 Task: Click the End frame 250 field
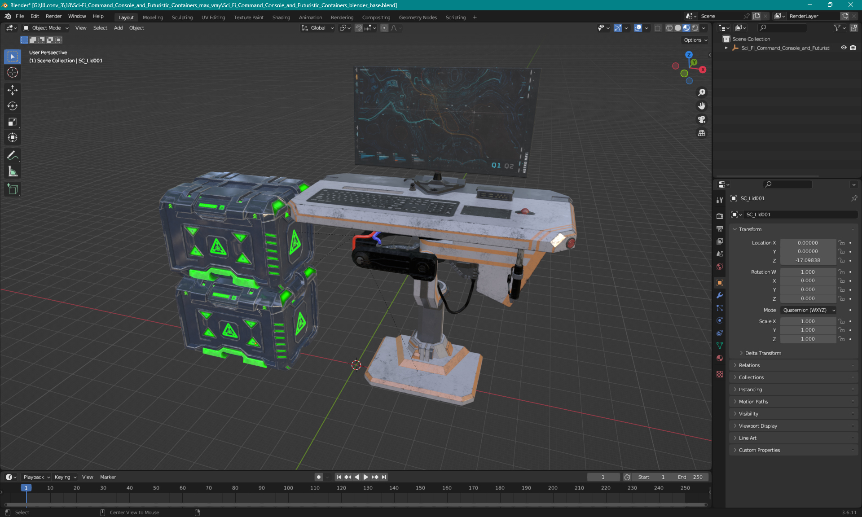coord(691,477)
